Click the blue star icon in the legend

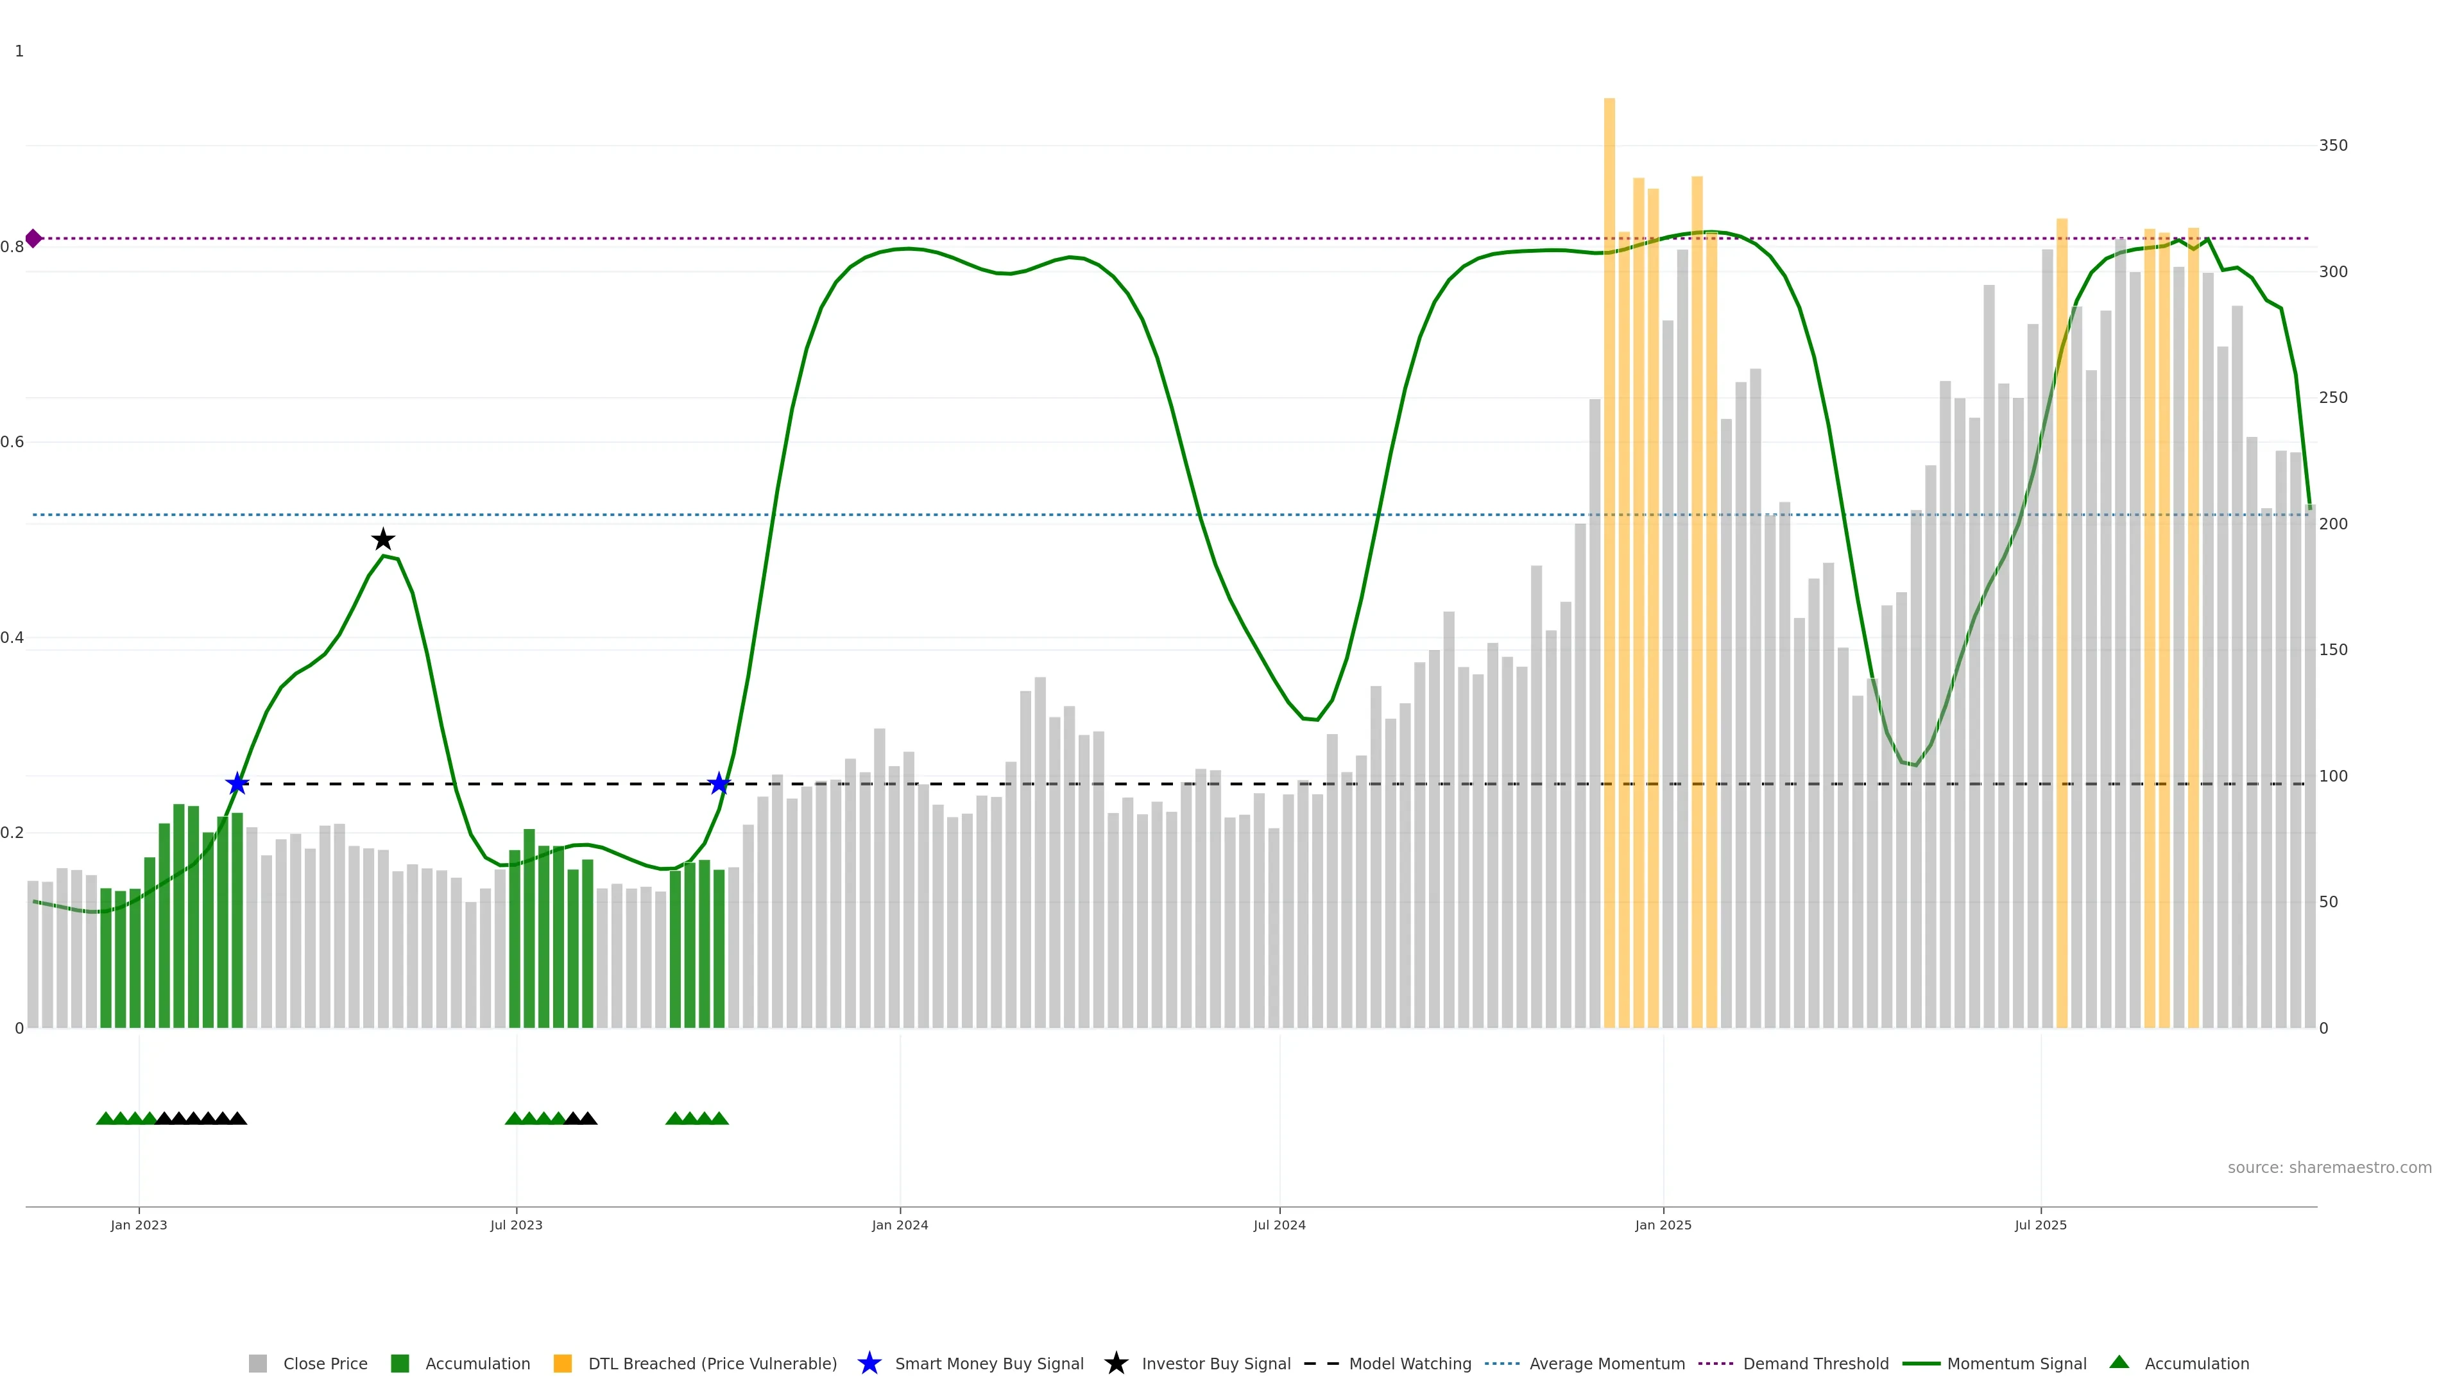point(869,1364)
